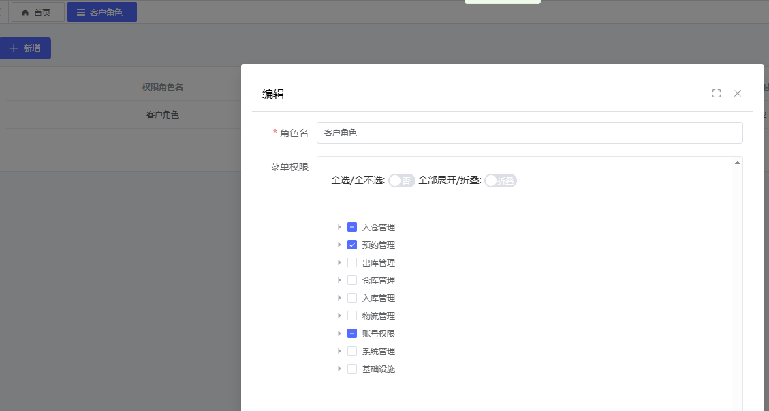Click the 物流管理 tree label
This screenshot has height=411, width=769.
click(378, 316)
